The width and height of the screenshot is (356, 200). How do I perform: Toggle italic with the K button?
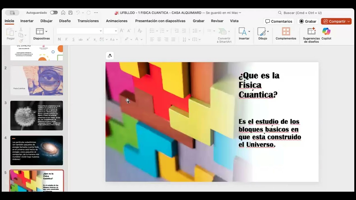(x=66, y=39)
